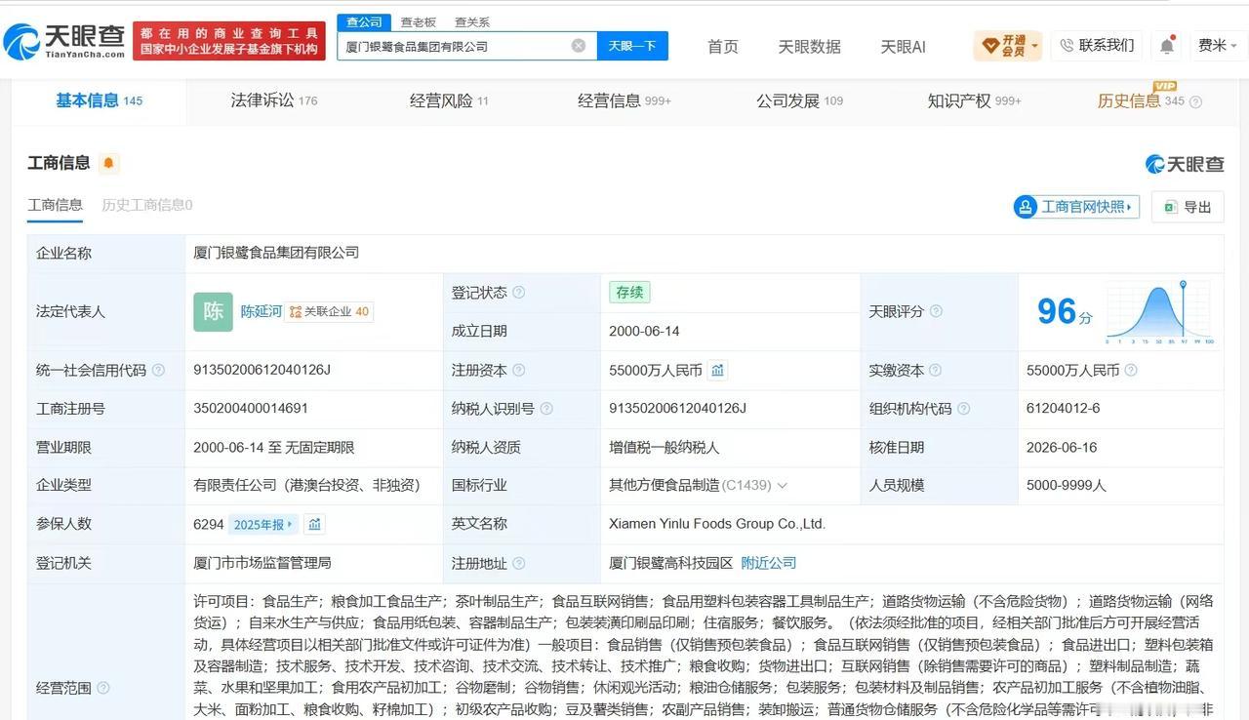Open the chart icon next to 2025年报
1249x720 pixels.
(314, 525)
